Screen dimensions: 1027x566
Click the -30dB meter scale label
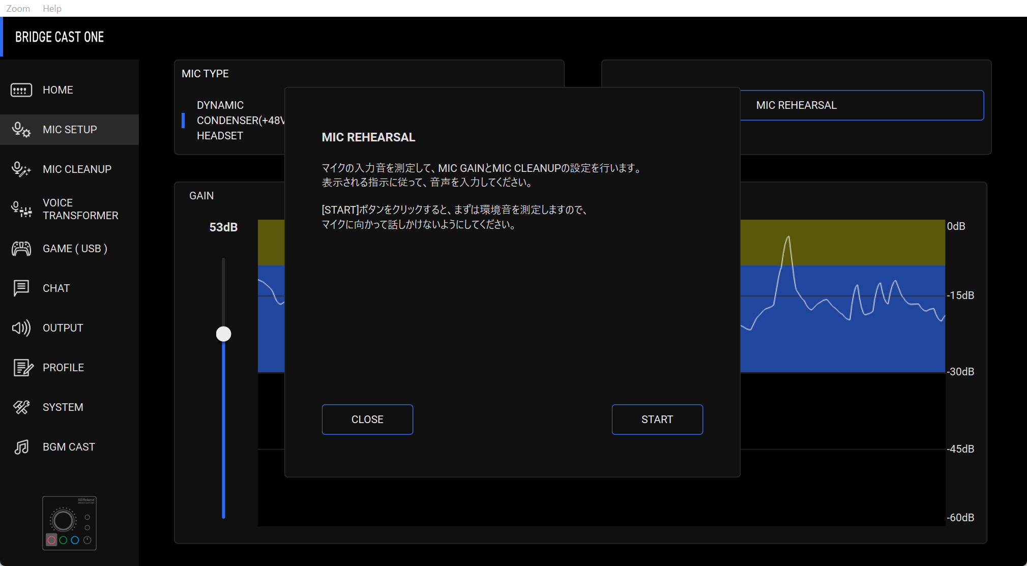(x=960, y=372)
